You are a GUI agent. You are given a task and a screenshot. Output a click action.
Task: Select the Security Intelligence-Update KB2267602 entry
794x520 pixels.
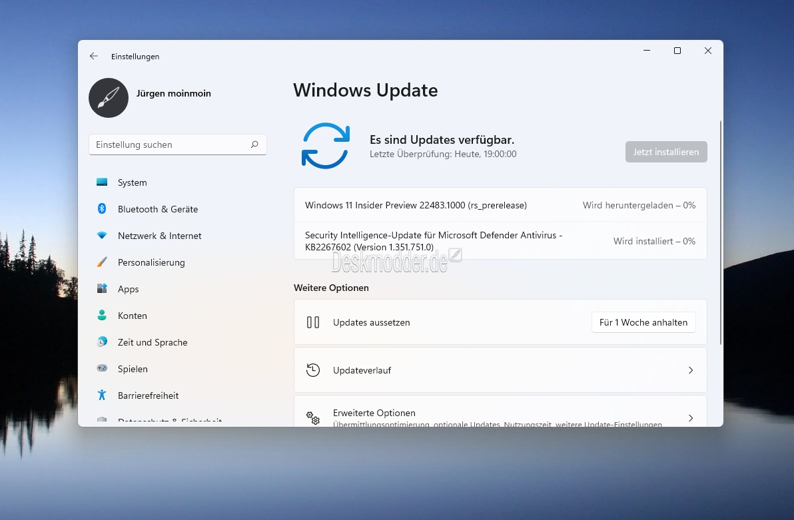click(500, 241)
